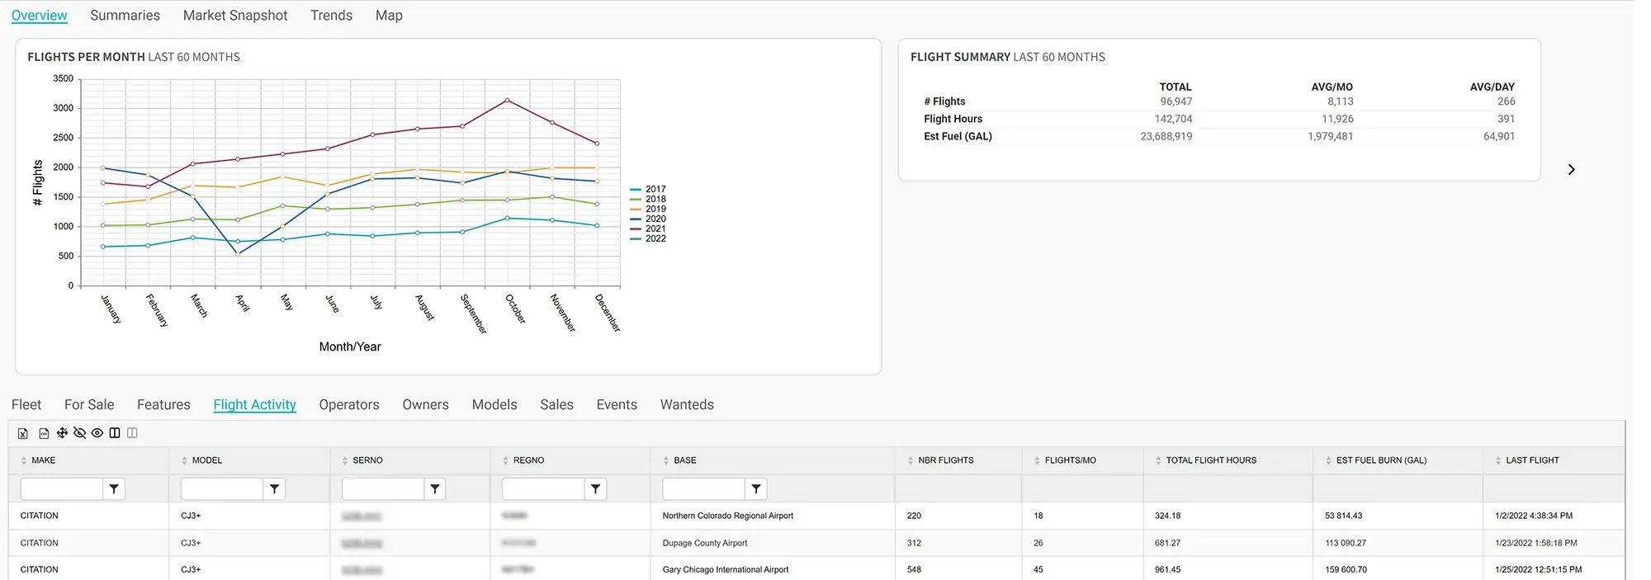
Task: Open the For Sale section
Action: (x=89, y=404)
